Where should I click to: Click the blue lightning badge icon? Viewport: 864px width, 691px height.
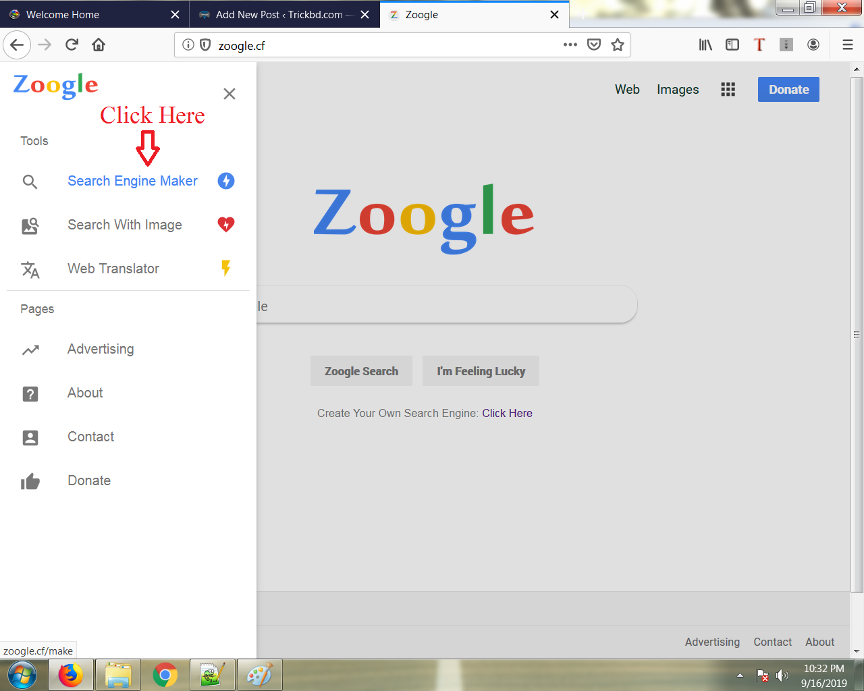point(226,181)
